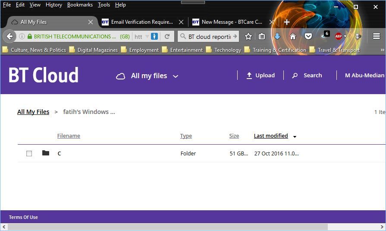Click the green padlock security icon

pos(29,37)
